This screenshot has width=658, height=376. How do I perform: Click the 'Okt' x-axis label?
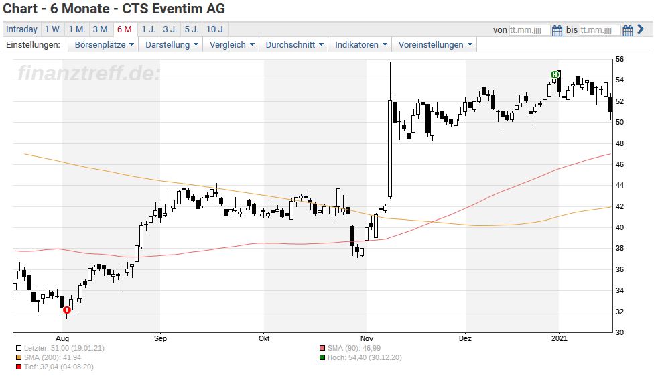pos(264,338)
